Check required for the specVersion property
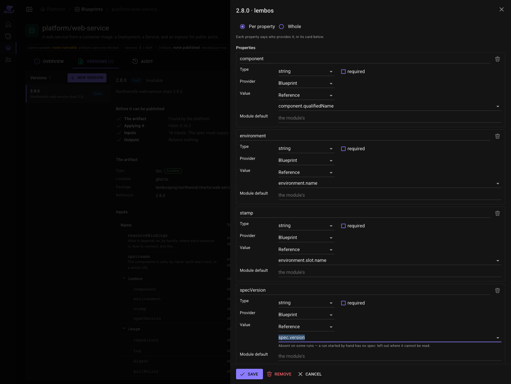 click(343, 303)
